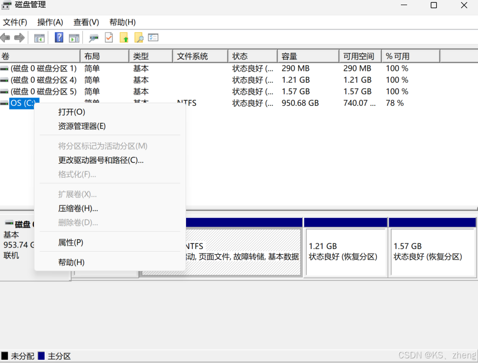Click the connect drive icon with magnifier

pyautogui.click(x=94, y=38)
